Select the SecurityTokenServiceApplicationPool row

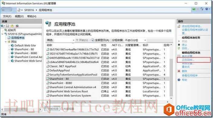(x=108, y=75)
